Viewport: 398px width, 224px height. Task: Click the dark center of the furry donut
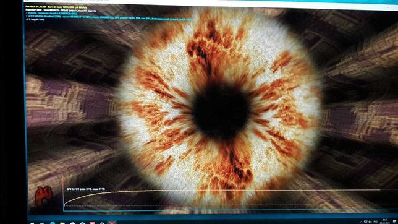(220, 112)
